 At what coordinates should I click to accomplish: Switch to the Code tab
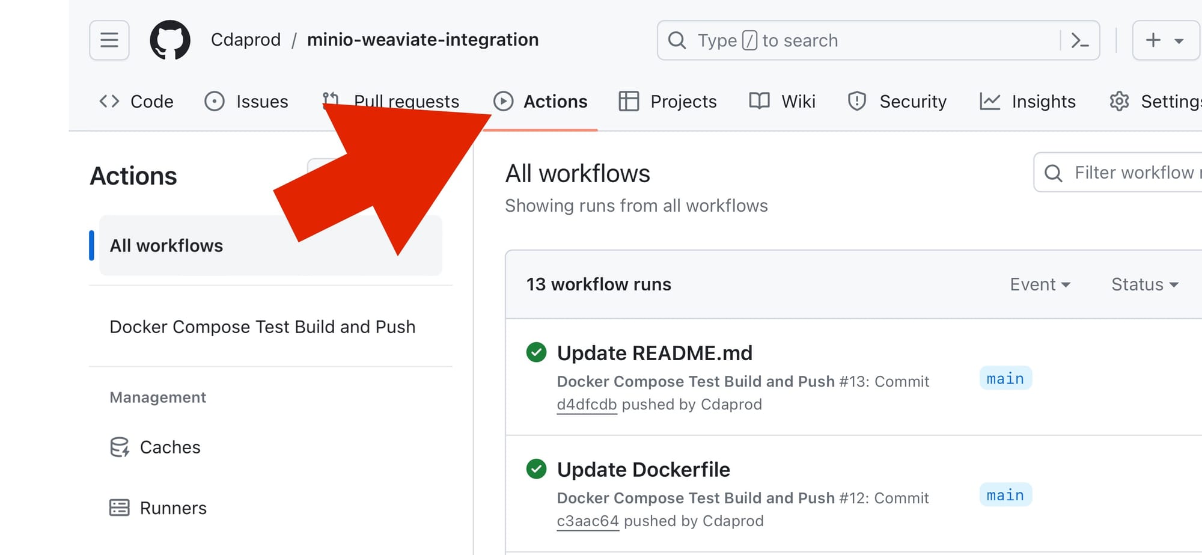[x=136, y=102]
